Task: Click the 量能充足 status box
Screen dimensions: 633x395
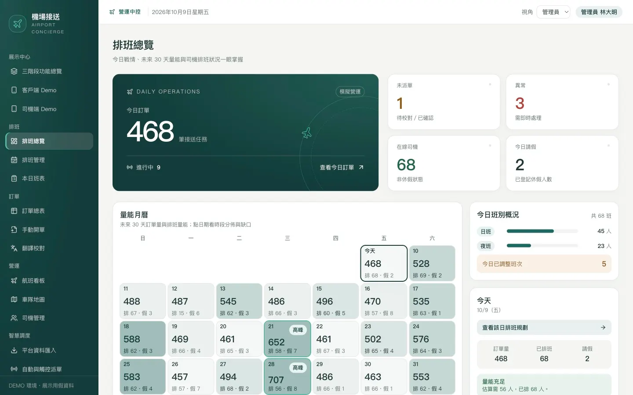Action: tap(544, 384)
